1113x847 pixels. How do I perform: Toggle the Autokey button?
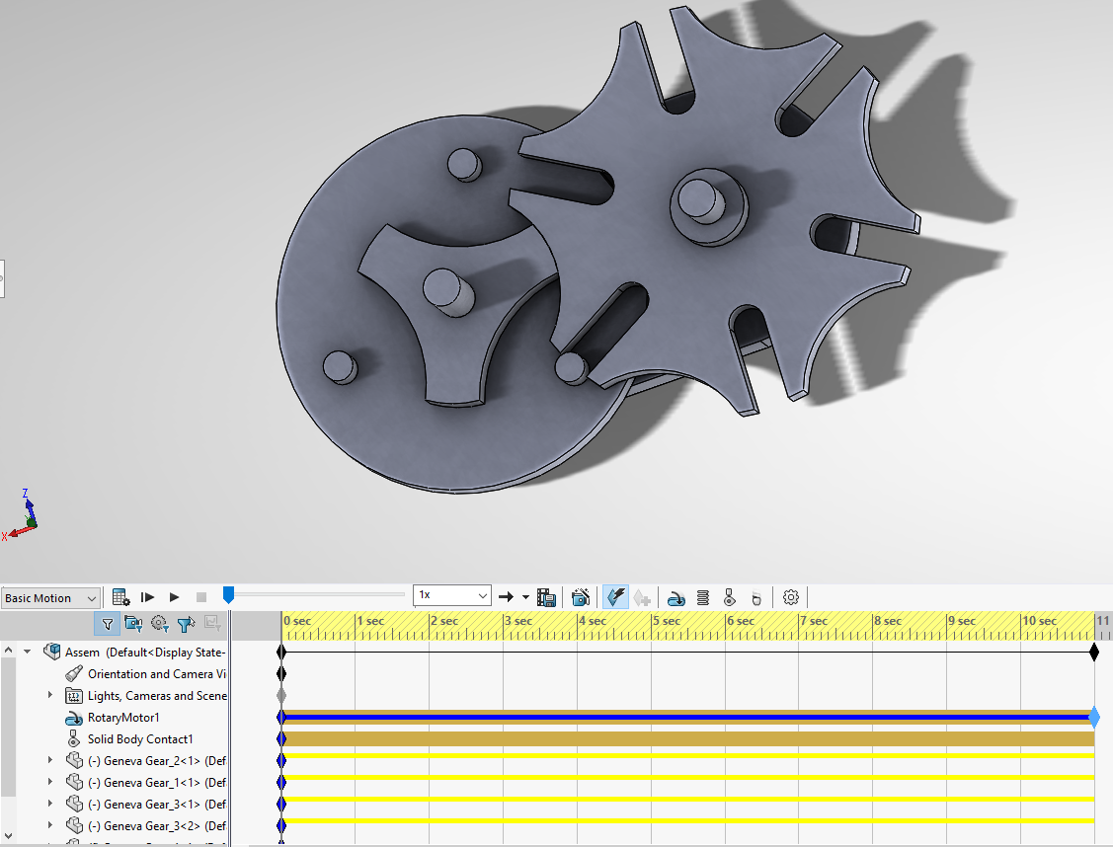615,597
